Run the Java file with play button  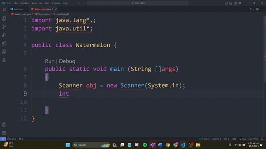(250, 9)
